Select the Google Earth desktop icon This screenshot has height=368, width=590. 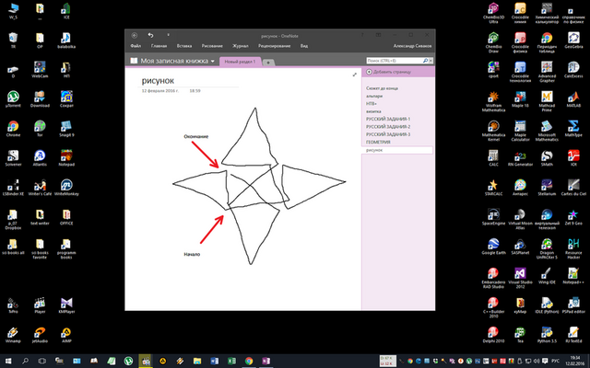pos(493,247)
